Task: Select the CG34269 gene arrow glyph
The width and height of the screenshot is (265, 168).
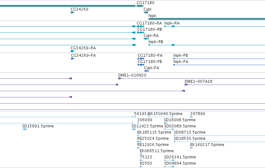Action: [73, 12]
